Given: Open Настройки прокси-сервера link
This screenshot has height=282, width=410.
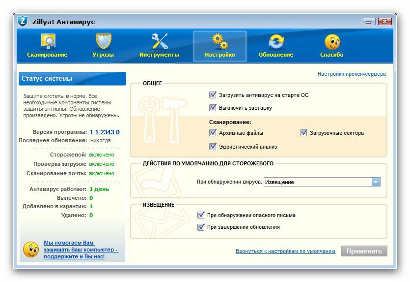Looking at the screenshot, I should (x=352, y=74).
